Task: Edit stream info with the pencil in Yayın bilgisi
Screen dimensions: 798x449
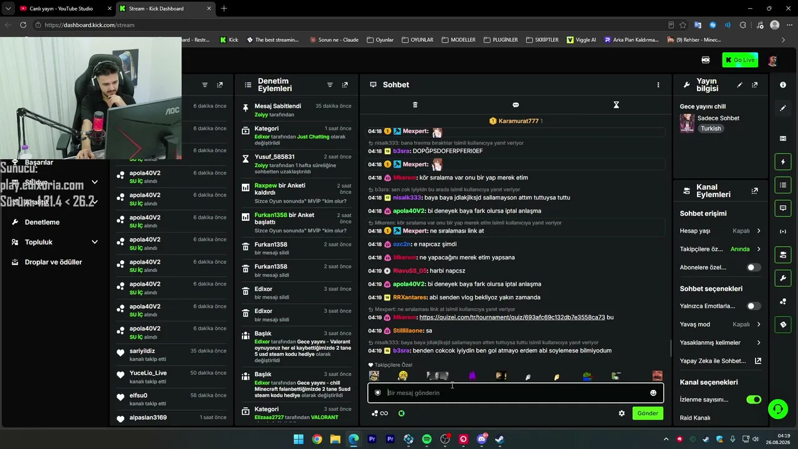Action: (740, 85)
